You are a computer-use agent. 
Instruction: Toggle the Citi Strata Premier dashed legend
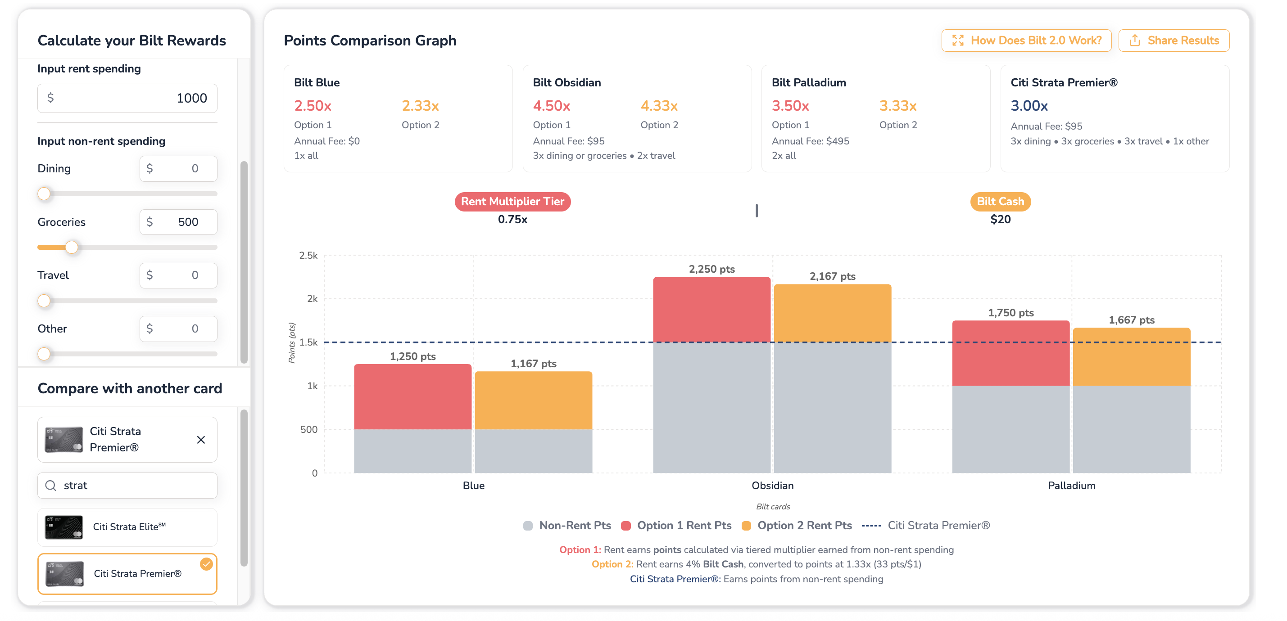(x=871, y=525)
